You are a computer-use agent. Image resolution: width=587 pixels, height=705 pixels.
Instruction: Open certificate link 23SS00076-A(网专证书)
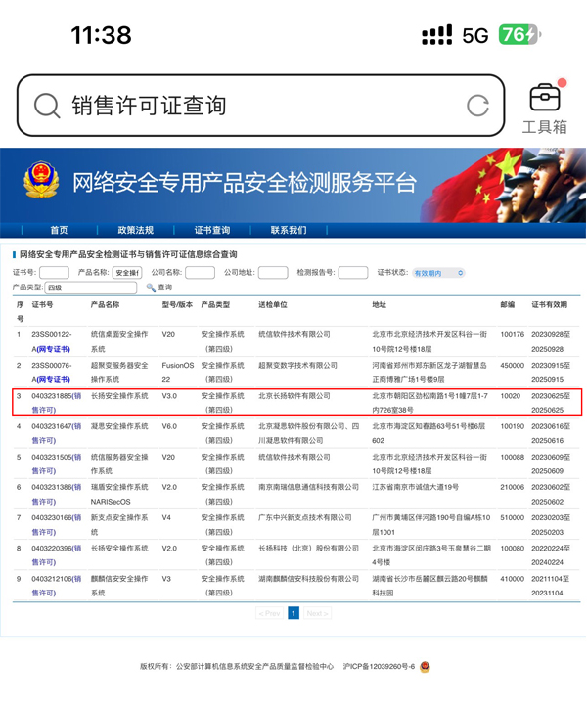[x=51, y=373]
